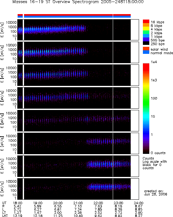This screenshot has width=173, height=217.
Task: Click the L value '7.85'
Action: tap(98, 209)
